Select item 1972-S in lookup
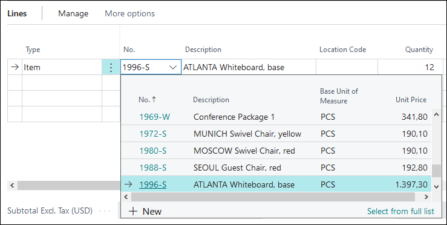Image resolution: width=447 pixels, height=225 pixels. (x=153, y=134)
